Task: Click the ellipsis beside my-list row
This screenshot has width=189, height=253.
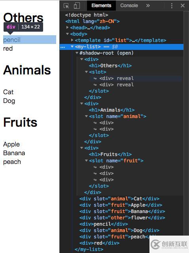Action: coord(63,47)
